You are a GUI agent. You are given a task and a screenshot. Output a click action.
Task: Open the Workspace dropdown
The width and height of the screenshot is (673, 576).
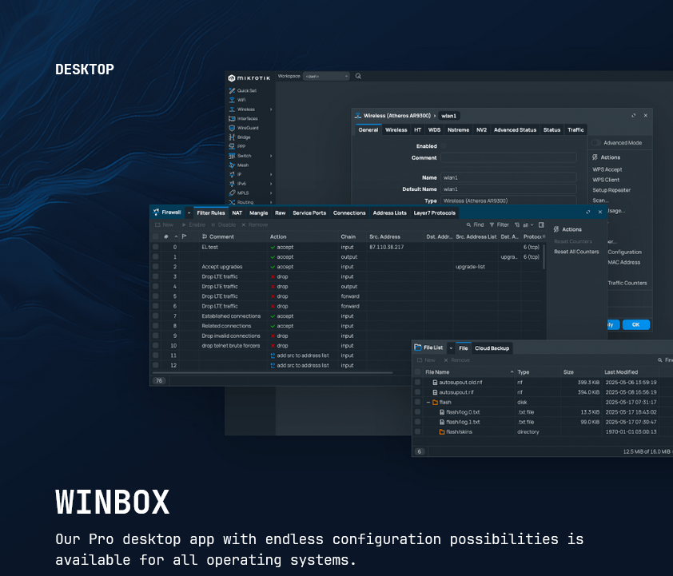326,77
